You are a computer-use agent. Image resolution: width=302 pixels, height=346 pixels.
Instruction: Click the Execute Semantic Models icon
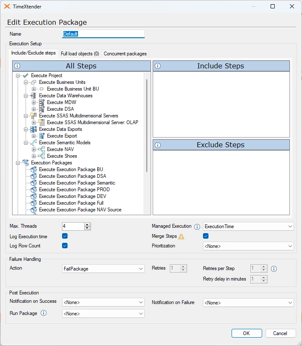(x=34, y=143)
